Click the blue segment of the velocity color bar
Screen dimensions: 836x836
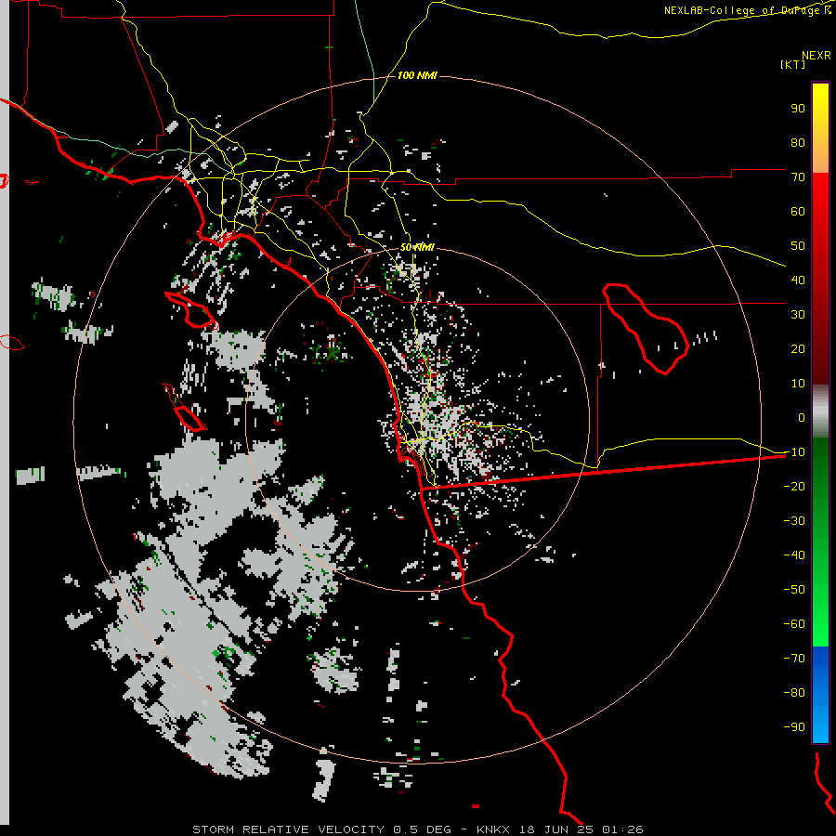click(x=820, y=694)
